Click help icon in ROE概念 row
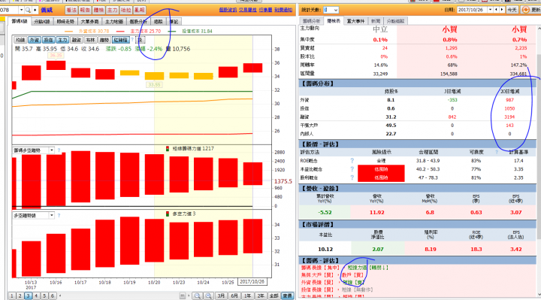The height and width of the screenshot is (300, 541). point(352,161)
